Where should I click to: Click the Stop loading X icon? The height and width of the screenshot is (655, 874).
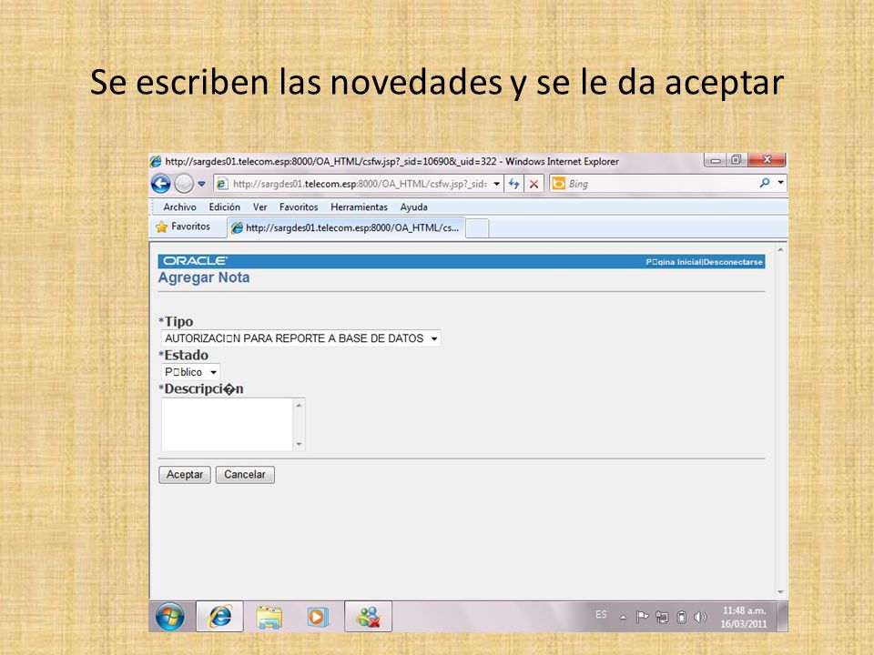point(534,184)
